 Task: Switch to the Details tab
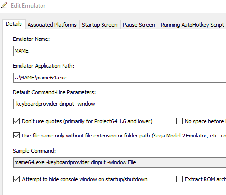(x=14, y=24)
